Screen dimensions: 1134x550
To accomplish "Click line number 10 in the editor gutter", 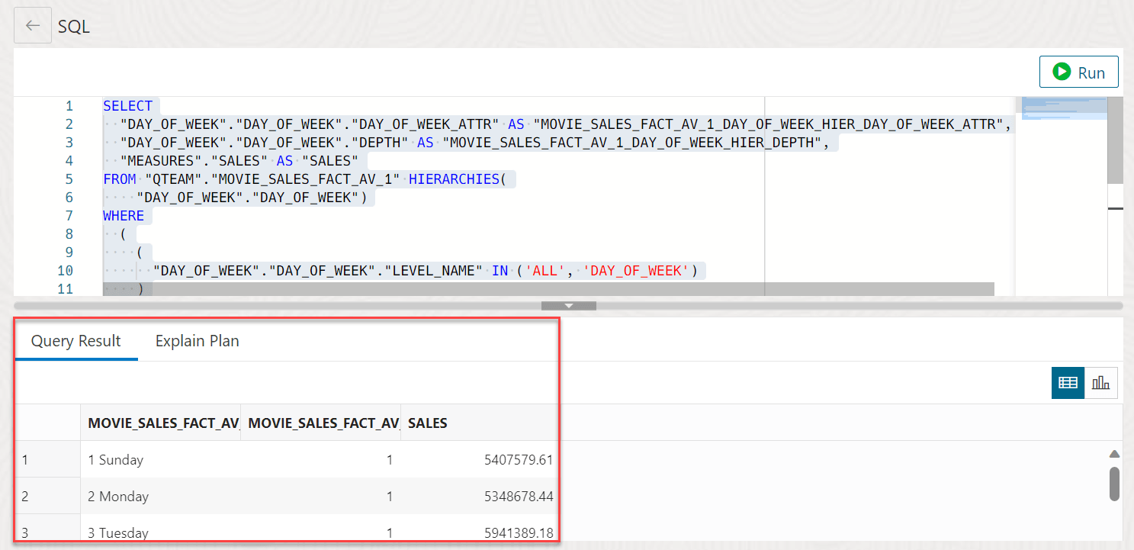I will pos(66,270).
